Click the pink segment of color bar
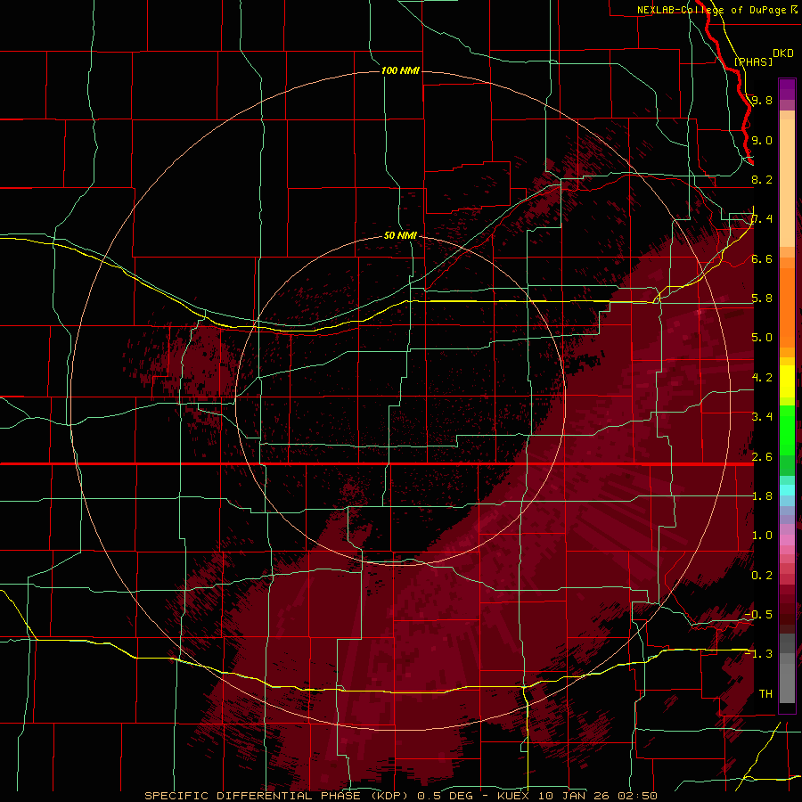Screen dimensions: 802x802 787,540
